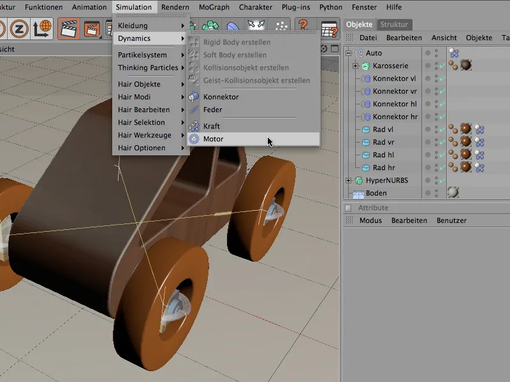
Task: Click the Feder spring icon in submenu
Action: 194,110
